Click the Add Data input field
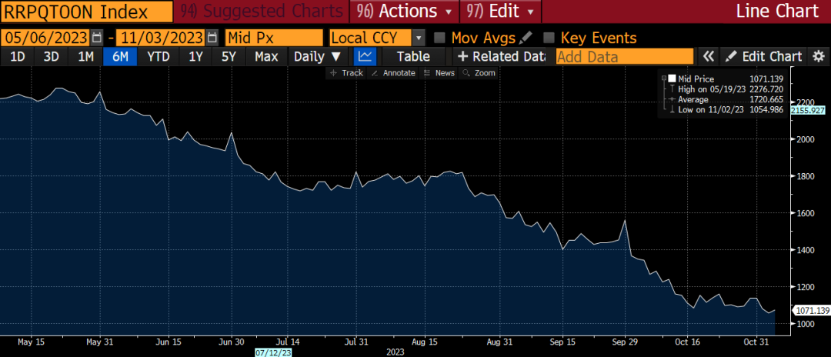 point(623,56)
